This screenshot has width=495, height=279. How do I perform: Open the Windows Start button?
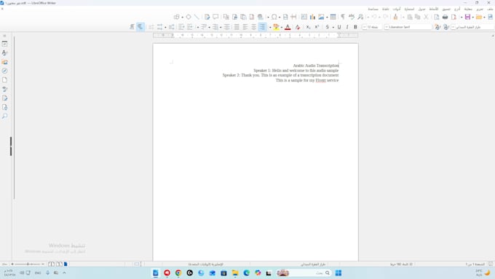338,273
